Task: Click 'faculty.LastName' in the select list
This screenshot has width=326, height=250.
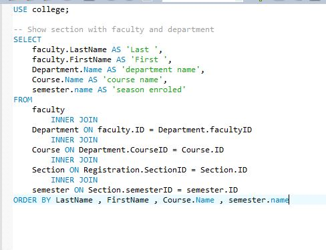Action: 69,49
